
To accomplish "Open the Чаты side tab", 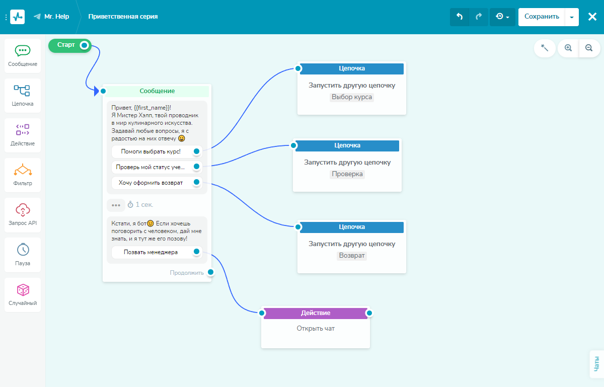I will tap(596, 363).
